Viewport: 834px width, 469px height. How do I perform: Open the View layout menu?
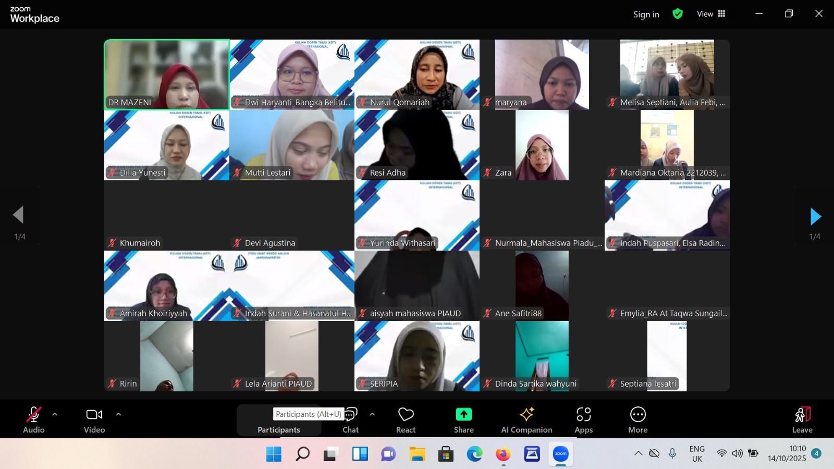click(x=711, y=14)
